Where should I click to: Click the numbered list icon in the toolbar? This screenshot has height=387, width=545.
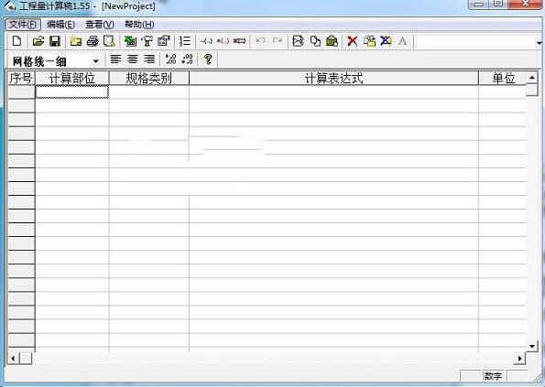click(x=185, y=41)
